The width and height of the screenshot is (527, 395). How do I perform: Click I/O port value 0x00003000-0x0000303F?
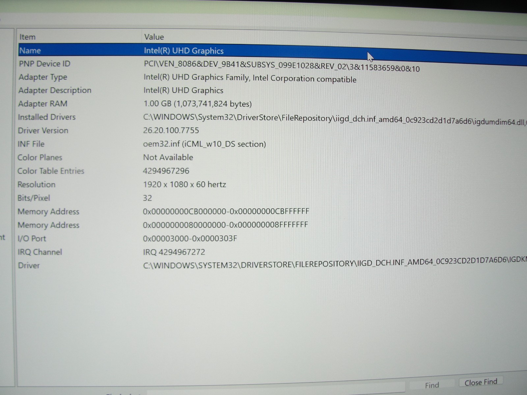pyautogui.click(x=190, y=238)
